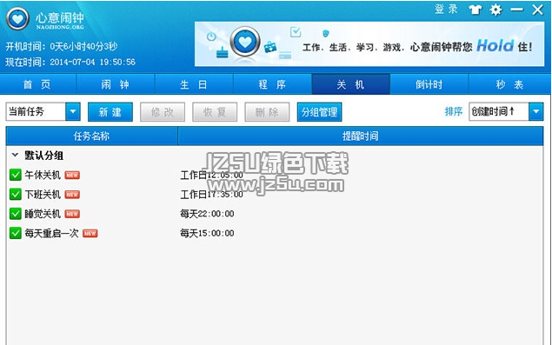
Task: Select the 关机 tab
Action: (350, 84)
